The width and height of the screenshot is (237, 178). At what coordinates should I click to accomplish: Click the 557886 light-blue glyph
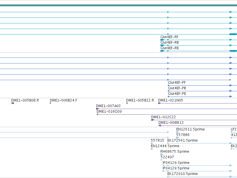point(177,138)
